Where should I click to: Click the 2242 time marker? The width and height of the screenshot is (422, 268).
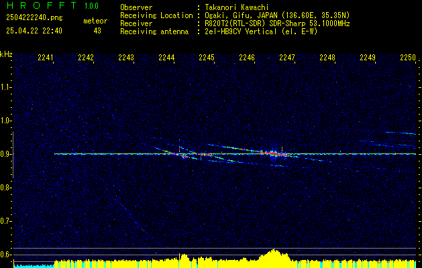point(86,58)
